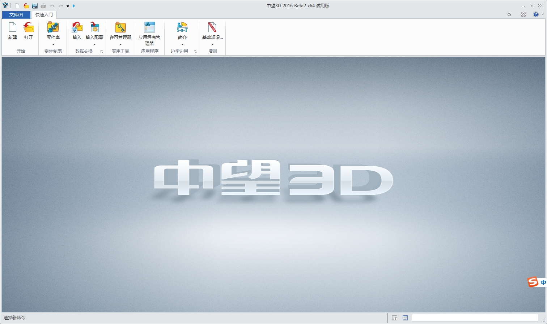This screenshot has height=324, width=547.
Task: Click the Open file icon in quick toolbar
Action: pyautogui.click(x=26, y=6)
